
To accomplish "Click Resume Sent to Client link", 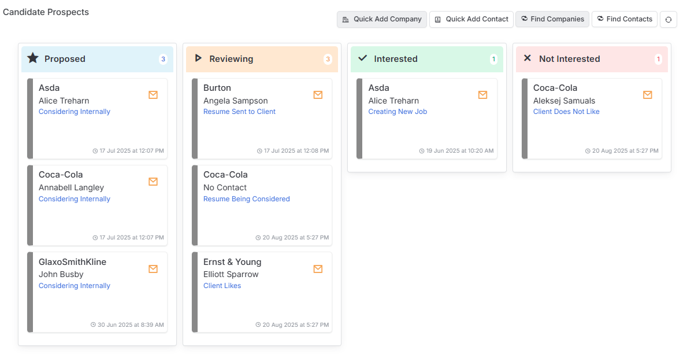I will click(x=239, y=112).
